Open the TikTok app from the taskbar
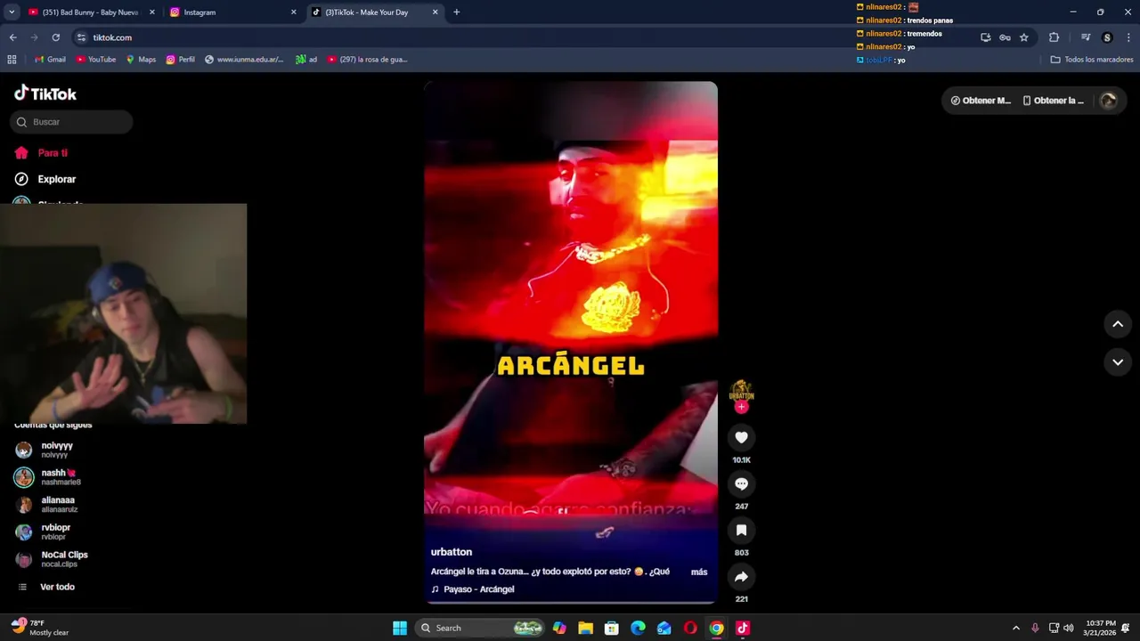The image size is (1140, 641). 743,628
